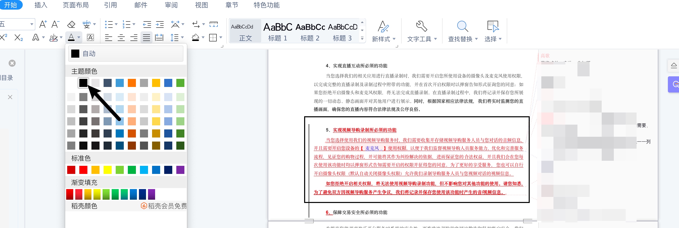679x228 pixels.
Task: Click the 稻壳会员免费 link
Action: 164,206
